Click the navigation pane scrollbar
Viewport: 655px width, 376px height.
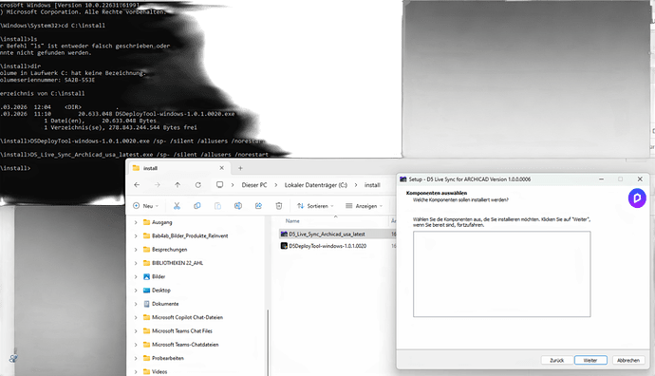[x=268, y=343]
